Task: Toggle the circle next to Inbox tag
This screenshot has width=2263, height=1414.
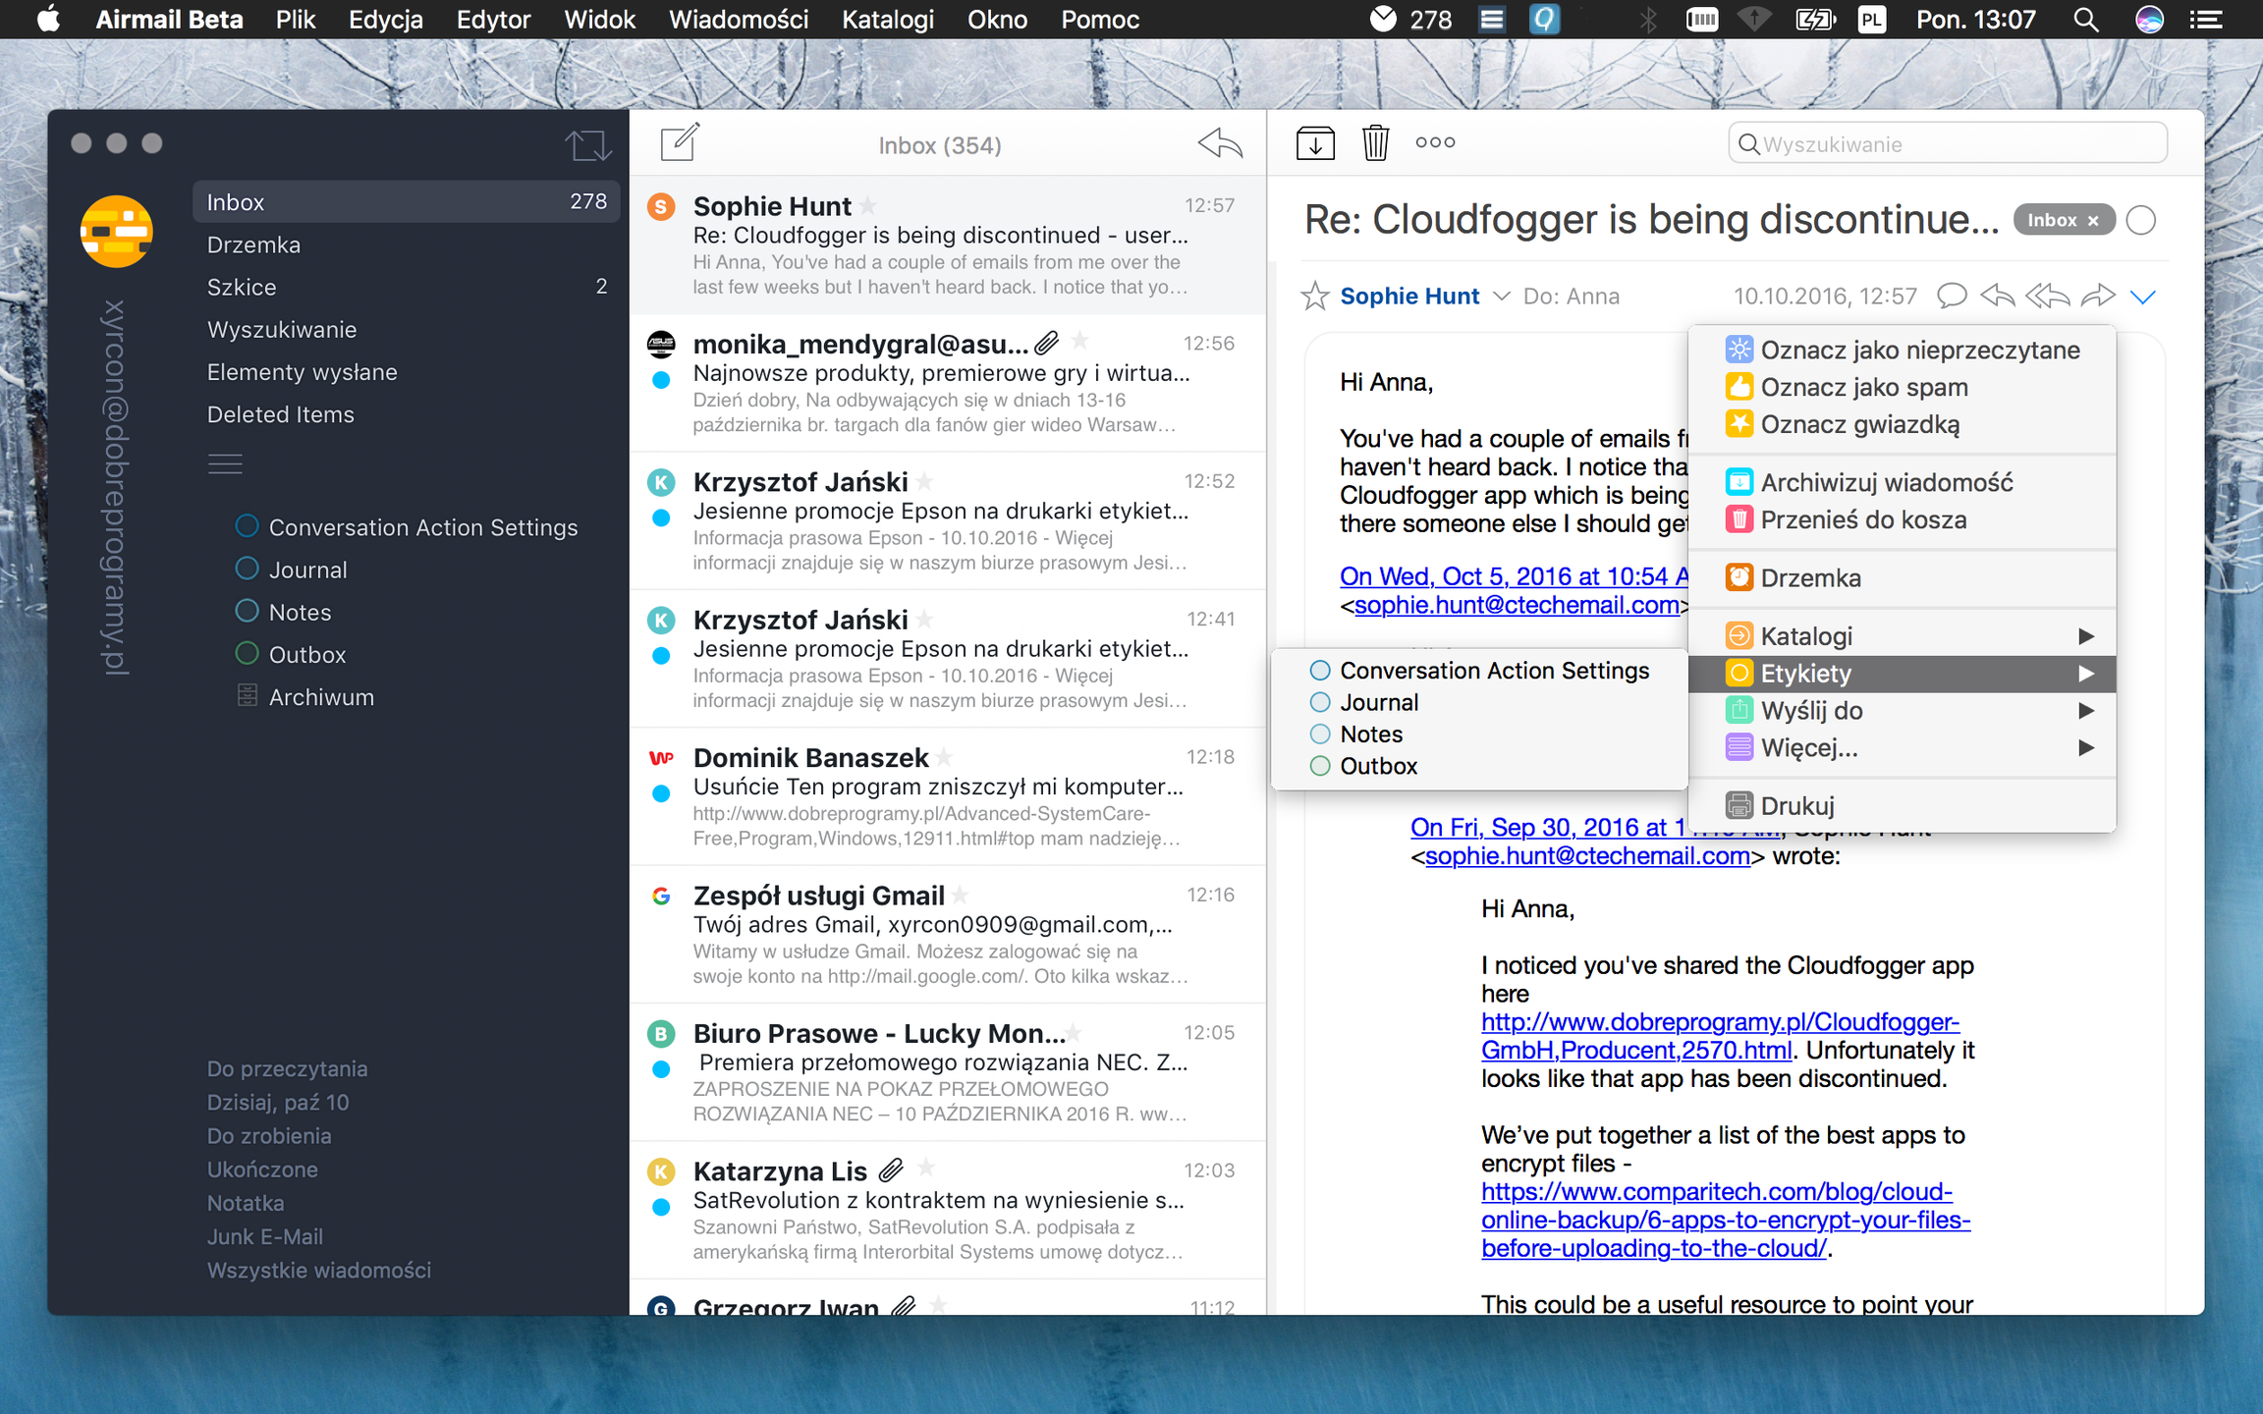Action: tap(2140, 220)
